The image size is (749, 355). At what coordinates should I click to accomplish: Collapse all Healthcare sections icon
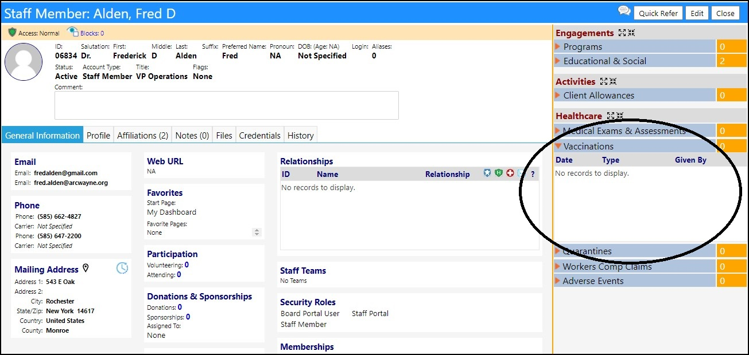tap(619, 116)
